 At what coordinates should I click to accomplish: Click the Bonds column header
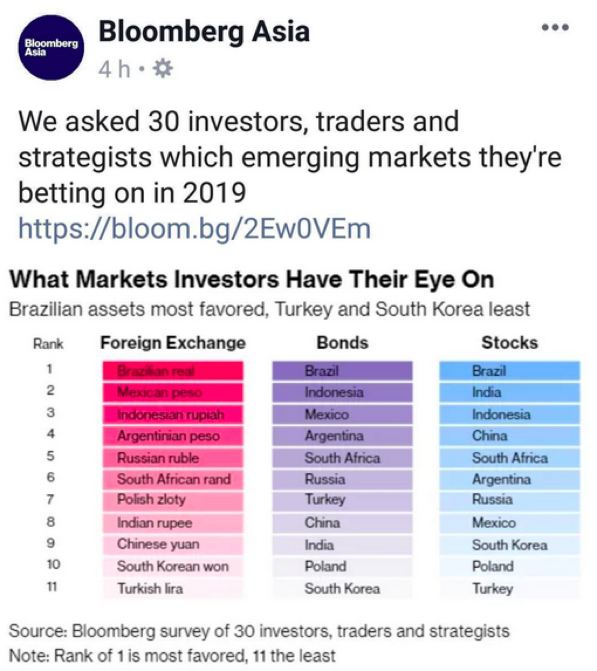[342, 343]
